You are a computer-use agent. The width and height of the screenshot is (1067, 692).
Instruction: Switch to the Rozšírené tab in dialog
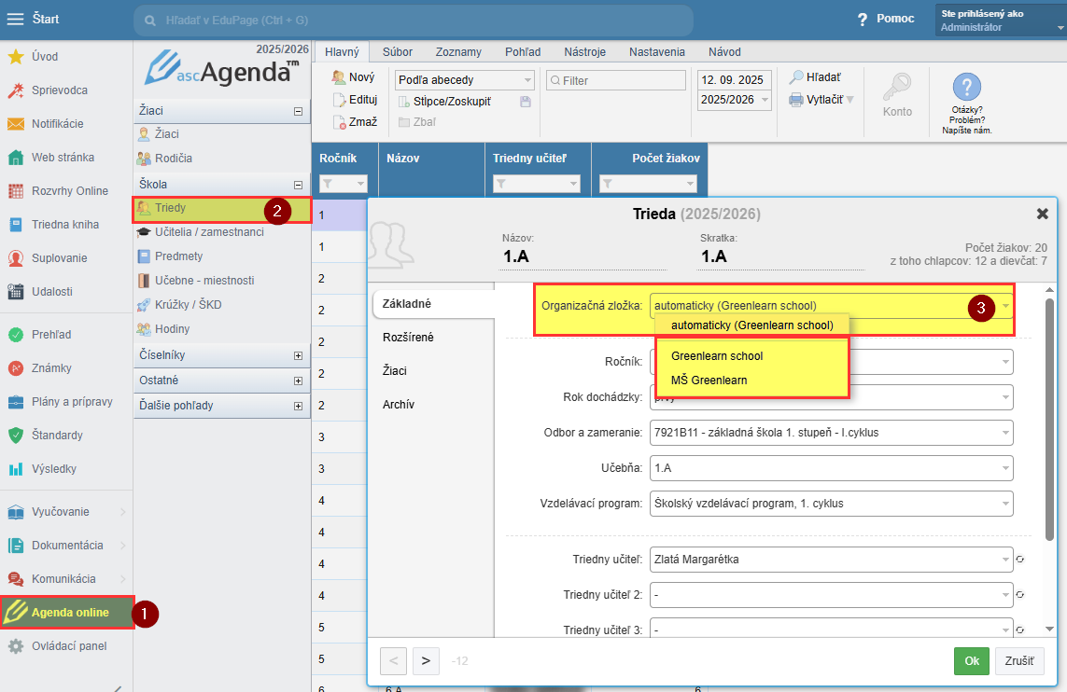[x=408, y=337]
